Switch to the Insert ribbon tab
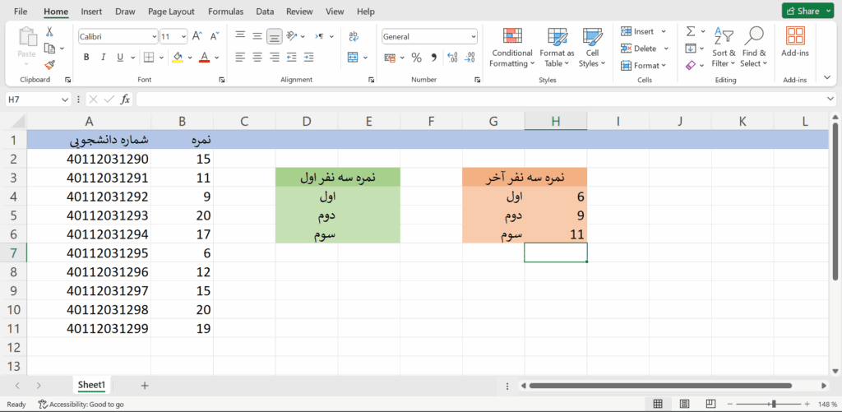This screenshot has height=412, width=842. coord(92,12)
